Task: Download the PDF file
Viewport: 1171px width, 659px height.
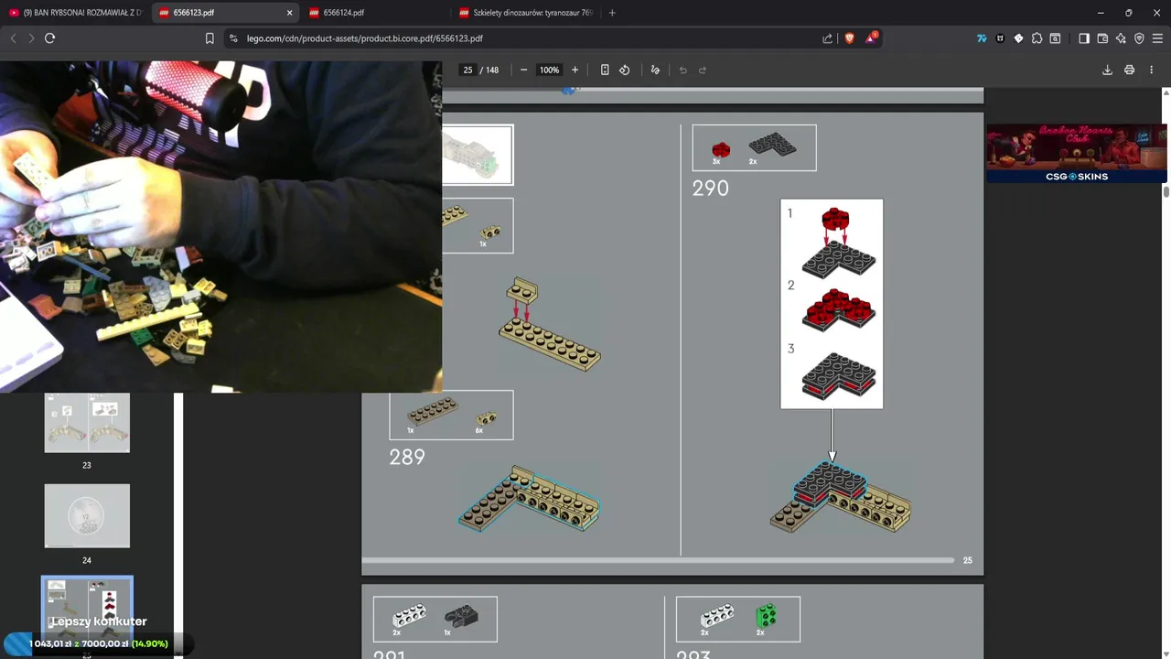Action: click(1107, 70)
